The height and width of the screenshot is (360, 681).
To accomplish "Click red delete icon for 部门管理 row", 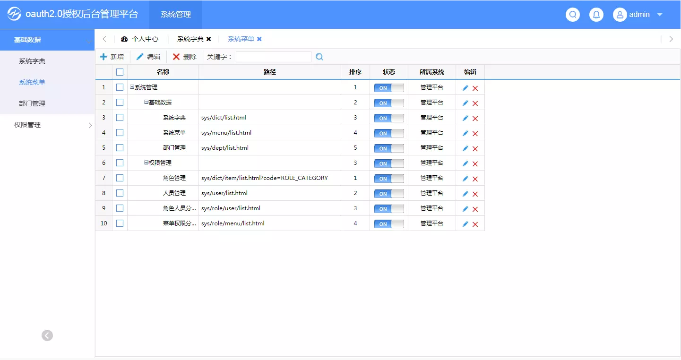I will [x=475, y=148].
